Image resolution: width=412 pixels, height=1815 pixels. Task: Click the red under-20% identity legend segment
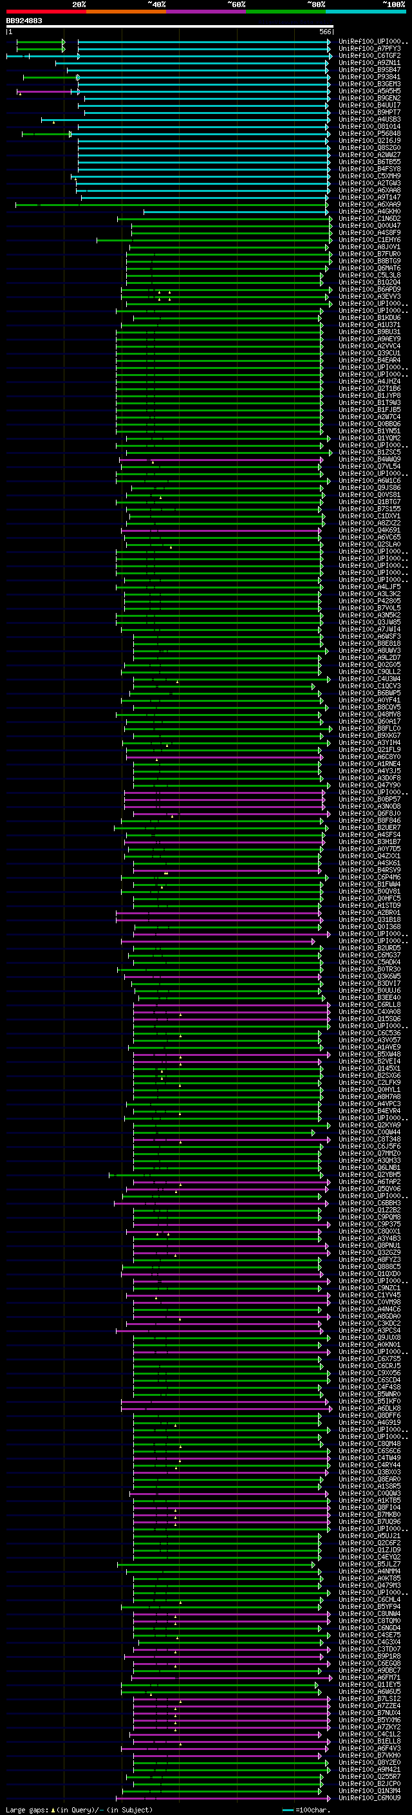tap(46, 12)
